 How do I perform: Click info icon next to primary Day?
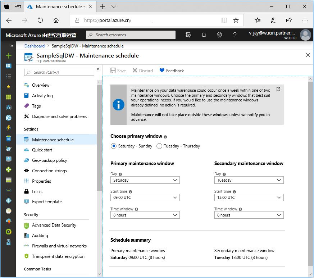(120, 174)
